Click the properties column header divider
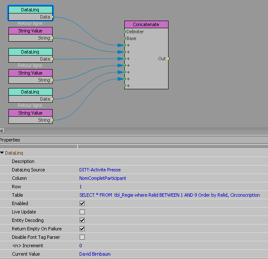Screen dimensions: 268x259 tap(78, 147)
